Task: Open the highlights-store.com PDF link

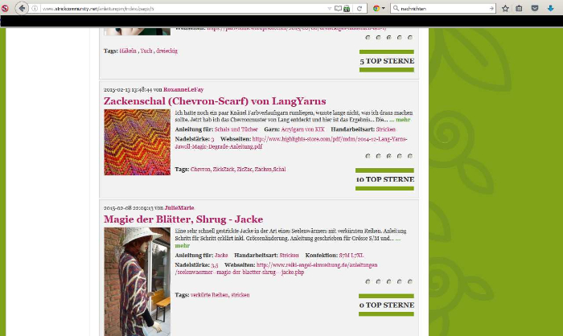Action: (291, 142)
